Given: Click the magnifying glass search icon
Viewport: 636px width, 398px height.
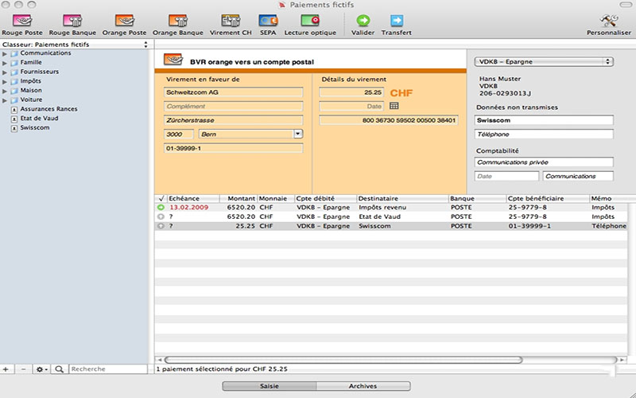Looking at the screenshot, I should 59,369.
